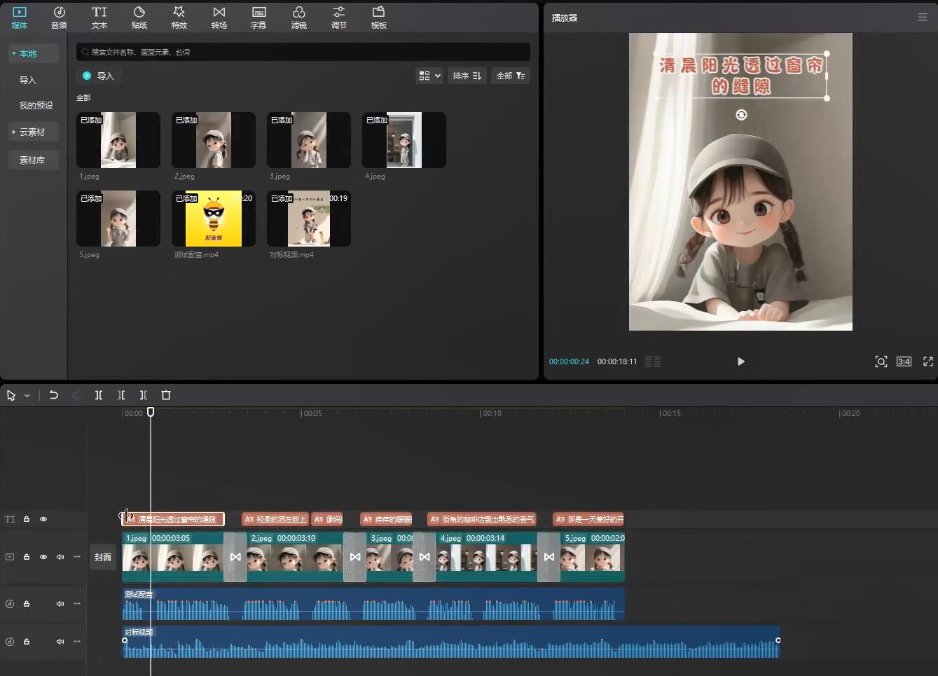938x676 pixels.
Task: Choose the selection pointer tool
Action: click(11, 395)
